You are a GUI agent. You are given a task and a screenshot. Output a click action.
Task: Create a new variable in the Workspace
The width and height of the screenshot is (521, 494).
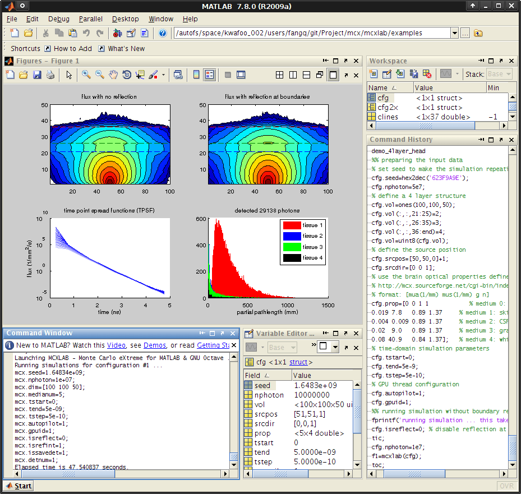point(374,73)
